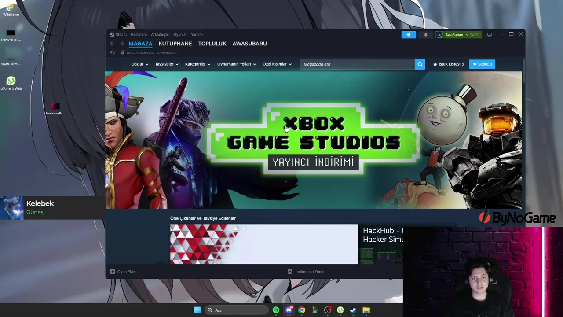This screenshot has height=317, width=563.
Task: Expand the Göz at dropdown
Action: click(140, 64)
